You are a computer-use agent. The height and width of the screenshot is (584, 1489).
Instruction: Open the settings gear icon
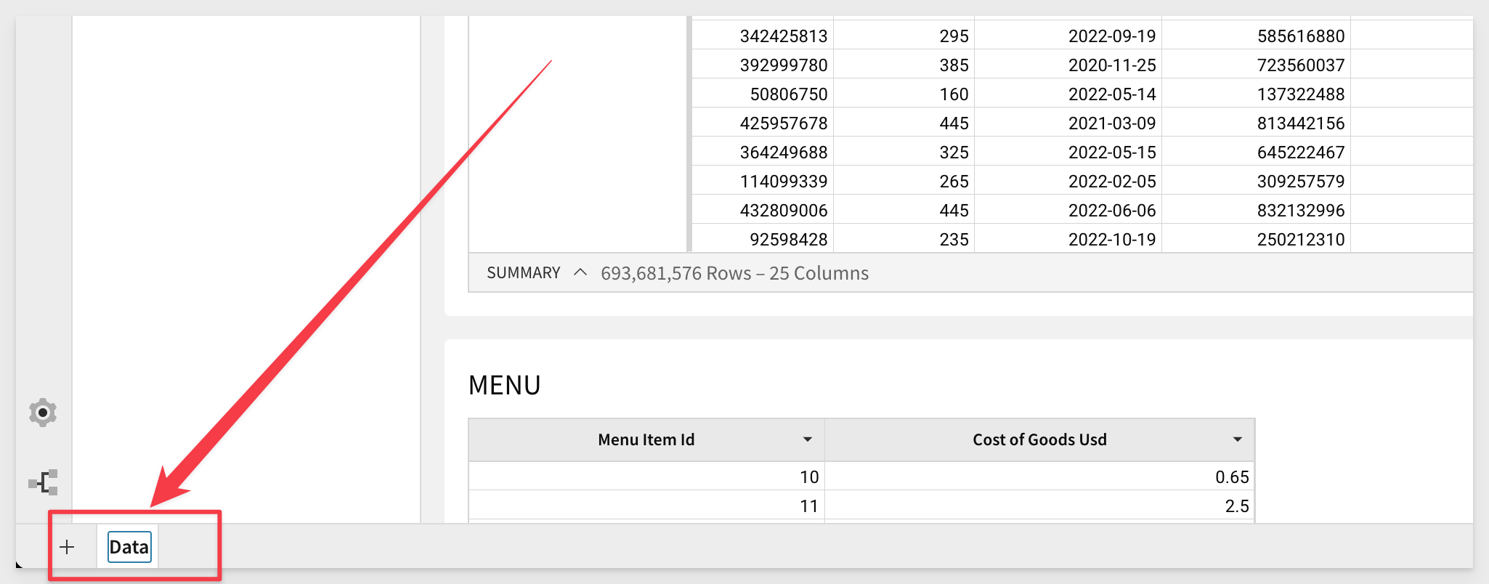point(43,413)
